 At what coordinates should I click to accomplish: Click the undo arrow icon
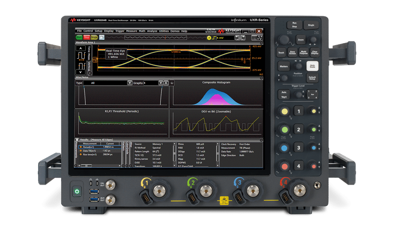[x=237, y=38]
